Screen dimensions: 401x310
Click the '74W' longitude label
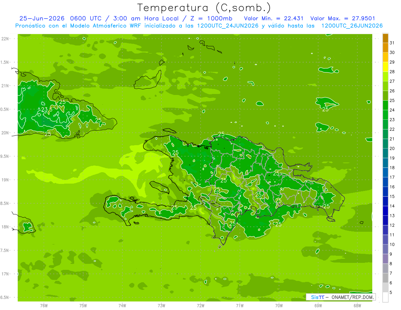coord(122,306)
